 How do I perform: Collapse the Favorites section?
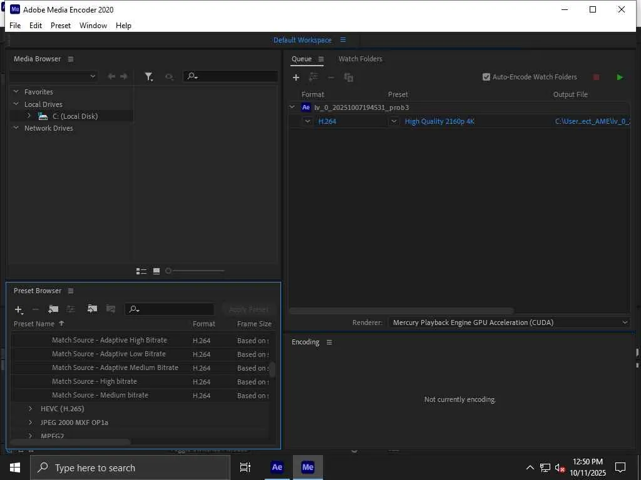click(16, 92)
